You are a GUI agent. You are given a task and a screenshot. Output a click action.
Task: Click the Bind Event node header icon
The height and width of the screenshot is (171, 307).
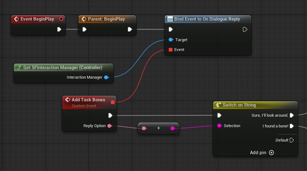pos(170,19)
